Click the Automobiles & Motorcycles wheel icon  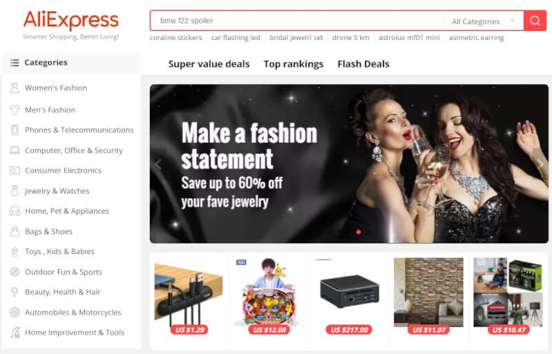pyautogui.click(x=14, y=312)
